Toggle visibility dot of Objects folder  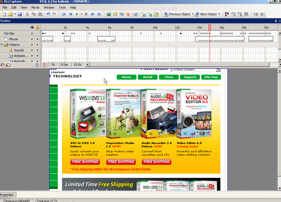coord(32,45)
